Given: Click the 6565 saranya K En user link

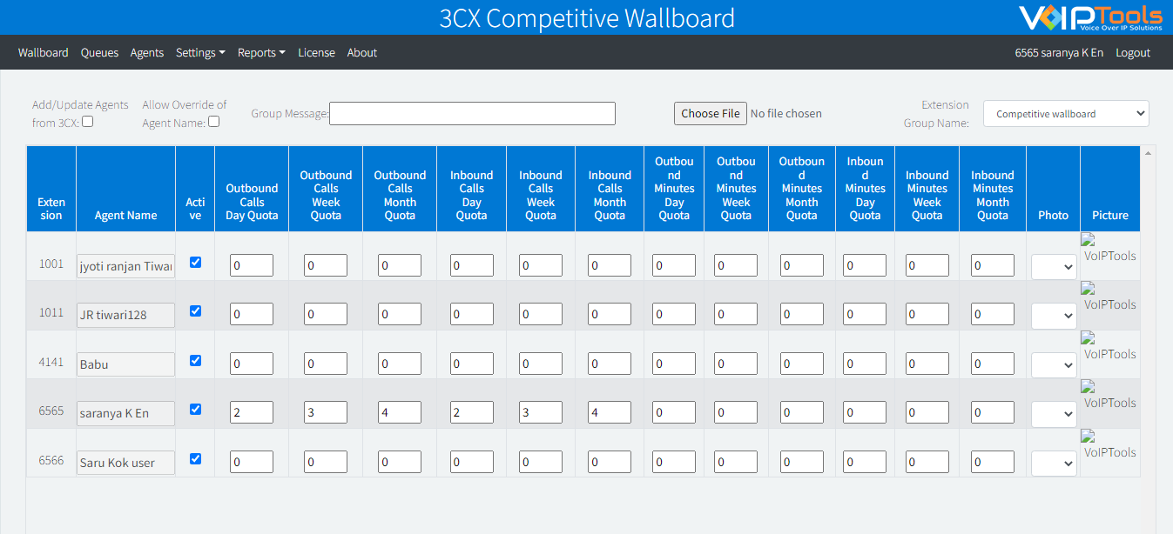Looking at the screenshot, I should [1059, 53].
